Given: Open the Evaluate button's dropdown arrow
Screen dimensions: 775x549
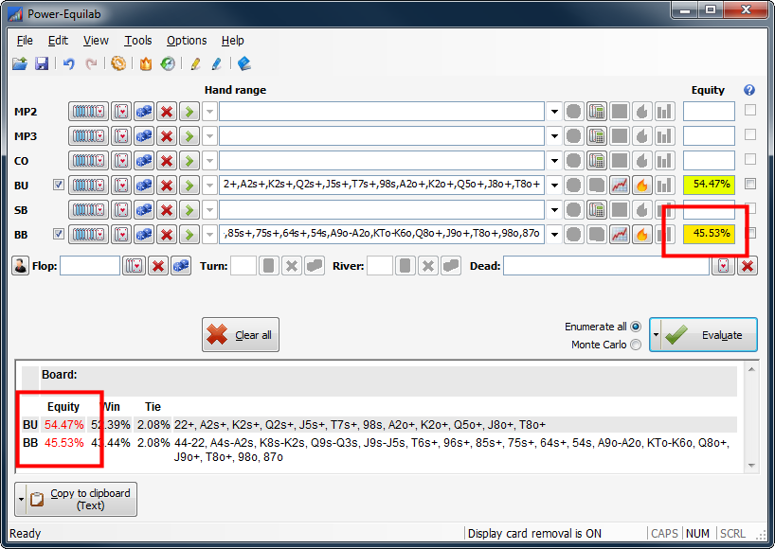Looking at the screenshot, I should pos(656,335).
